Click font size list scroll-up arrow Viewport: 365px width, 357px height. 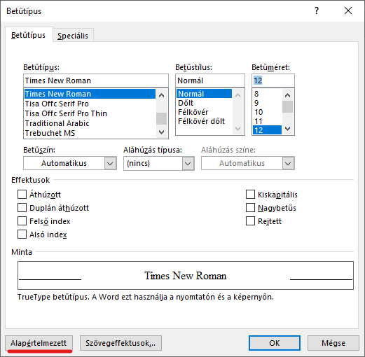click(x=288, y=95)
